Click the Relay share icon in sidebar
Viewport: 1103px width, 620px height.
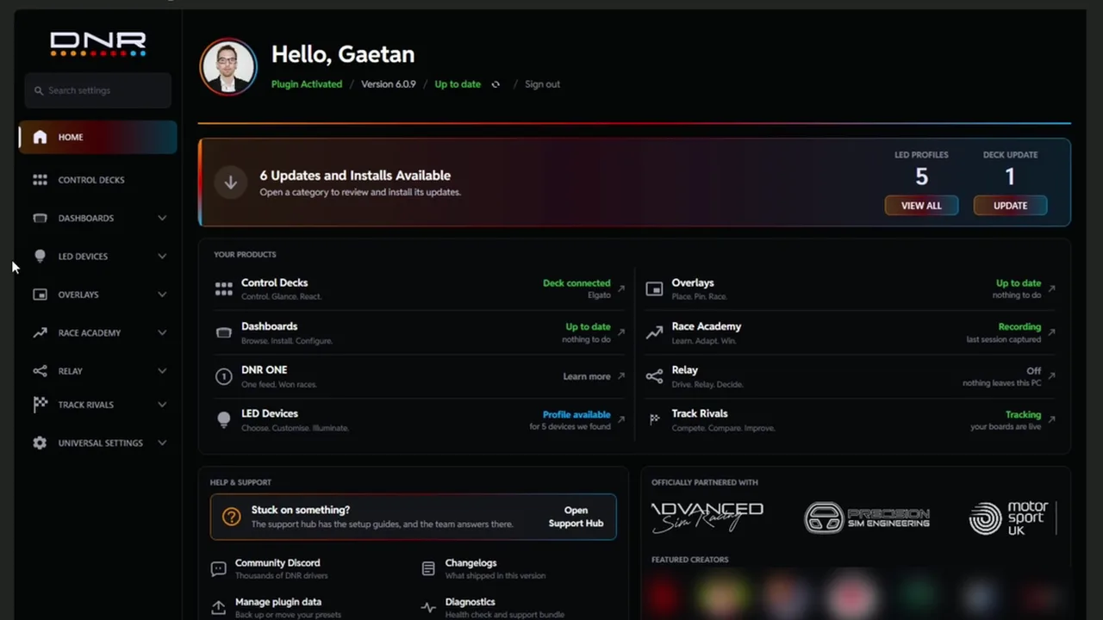(40, 371)
